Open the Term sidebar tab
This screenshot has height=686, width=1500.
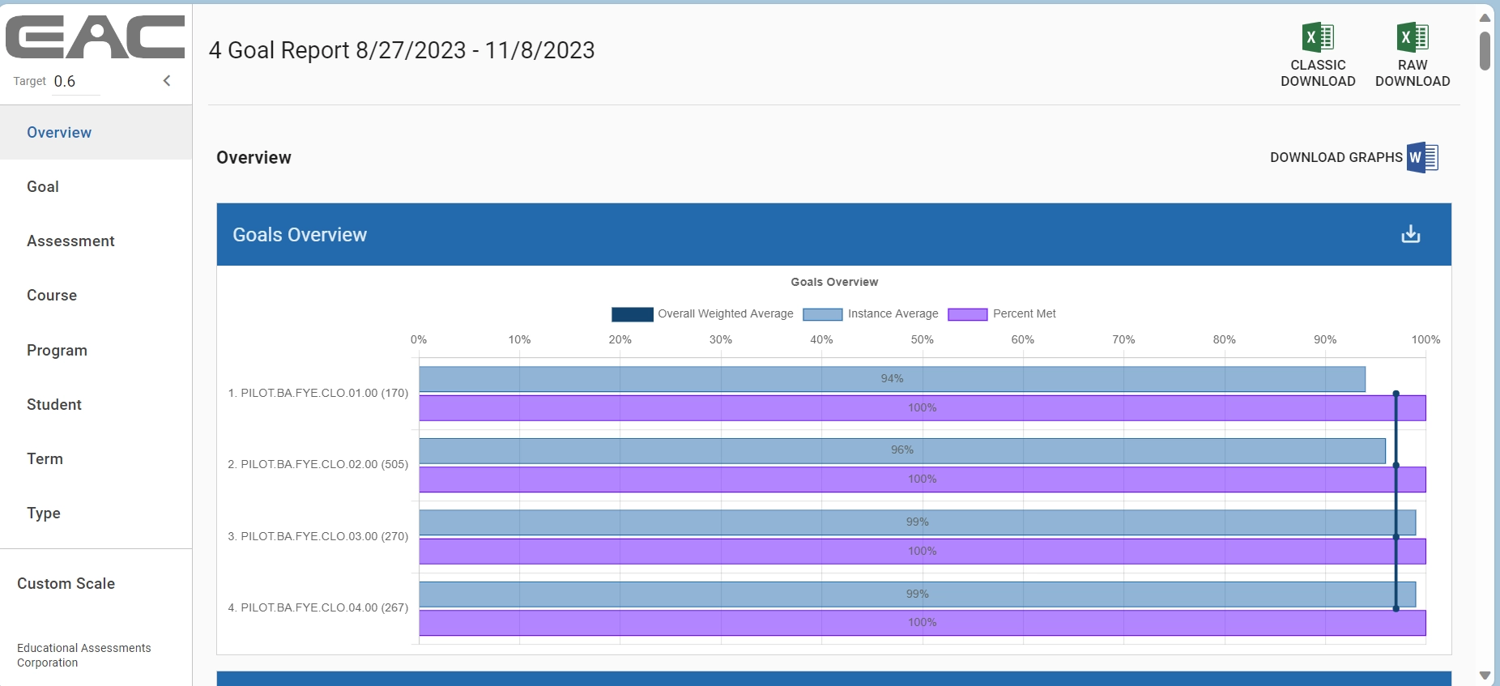pyautogui.click(x=96, y=458)
